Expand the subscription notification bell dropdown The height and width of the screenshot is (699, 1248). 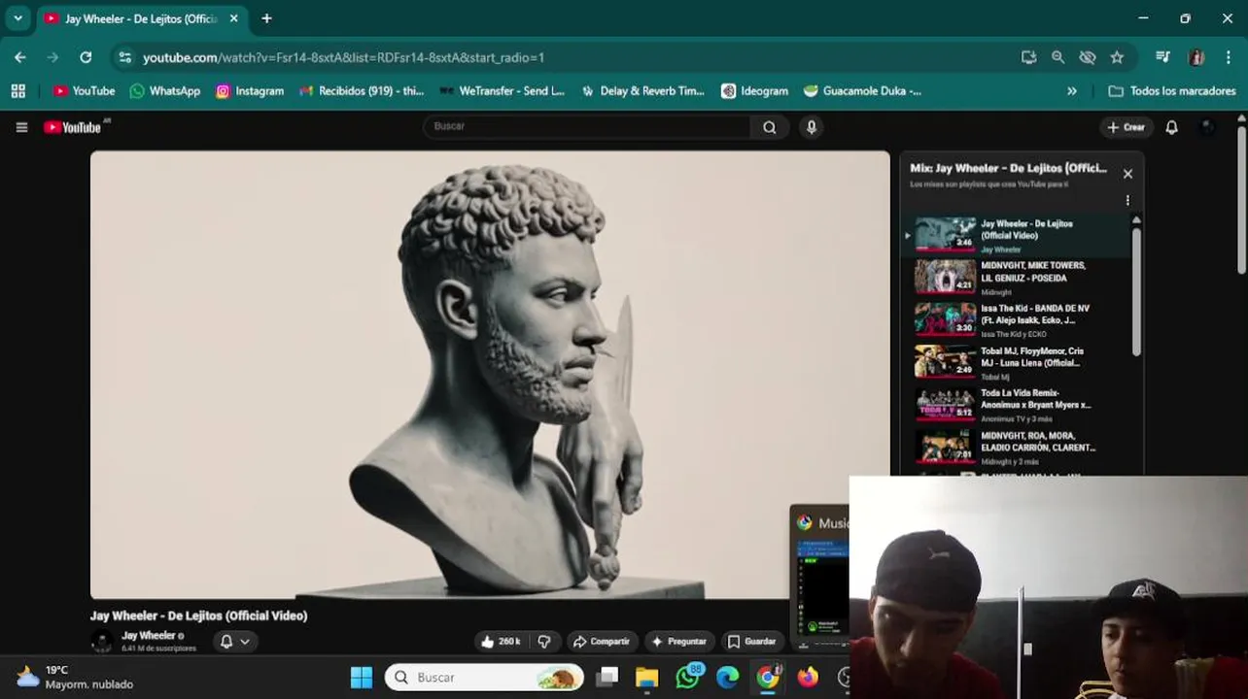pos(234,641)
